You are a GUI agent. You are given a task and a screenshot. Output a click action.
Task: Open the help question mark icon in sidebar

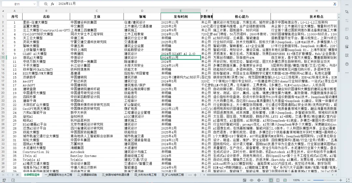click(x=347, y=64)
